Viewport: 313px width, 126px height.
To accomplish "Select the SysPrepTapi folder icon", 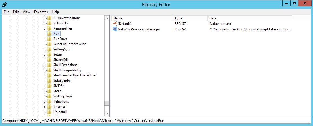I will coord(49,96).
